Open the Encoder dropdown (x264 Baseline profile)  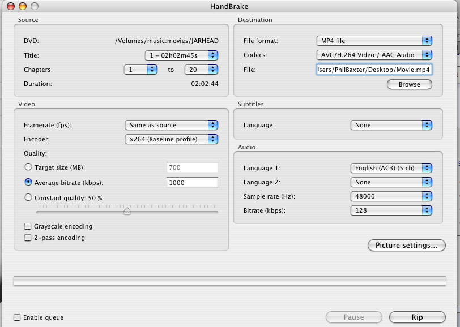point(171,139)
